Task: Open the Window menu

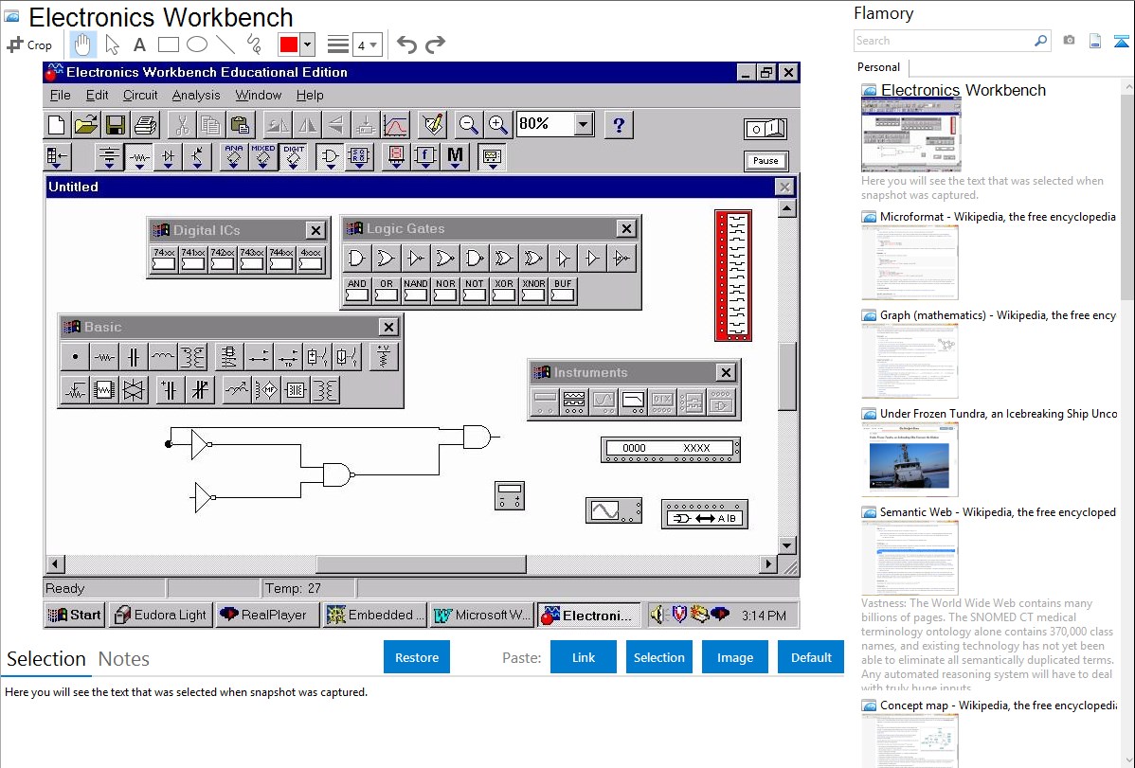Action: click(259, 95)
